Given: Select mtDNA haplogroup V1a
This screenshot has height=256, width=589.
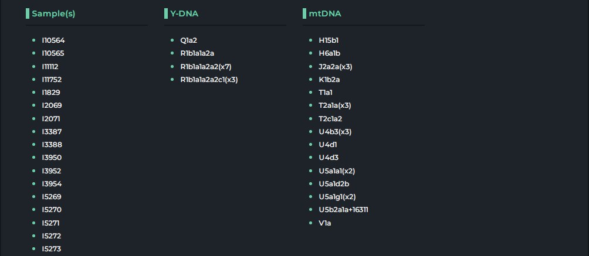Looking at the screenshot, I should click(x=325, y=223).
